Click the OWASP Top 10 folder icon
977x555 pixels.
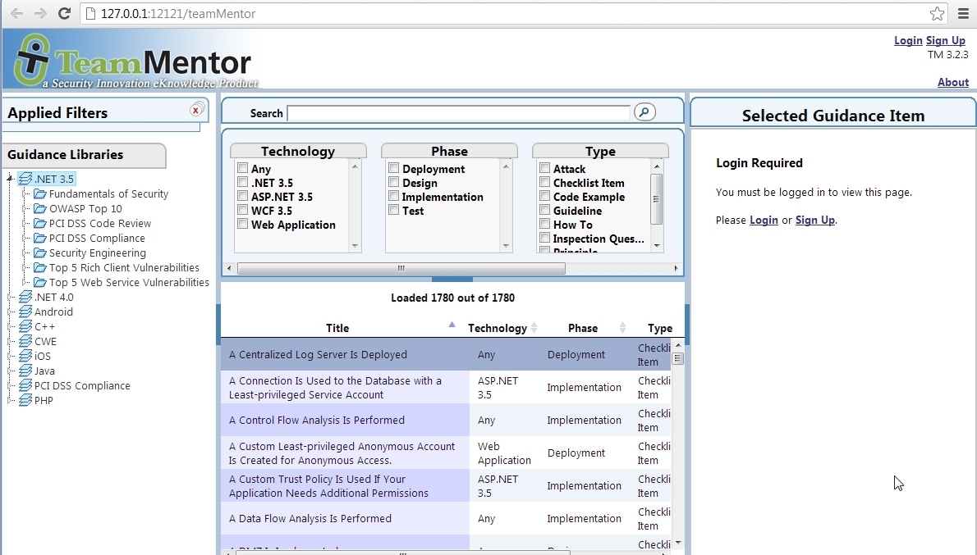(40, 209)
